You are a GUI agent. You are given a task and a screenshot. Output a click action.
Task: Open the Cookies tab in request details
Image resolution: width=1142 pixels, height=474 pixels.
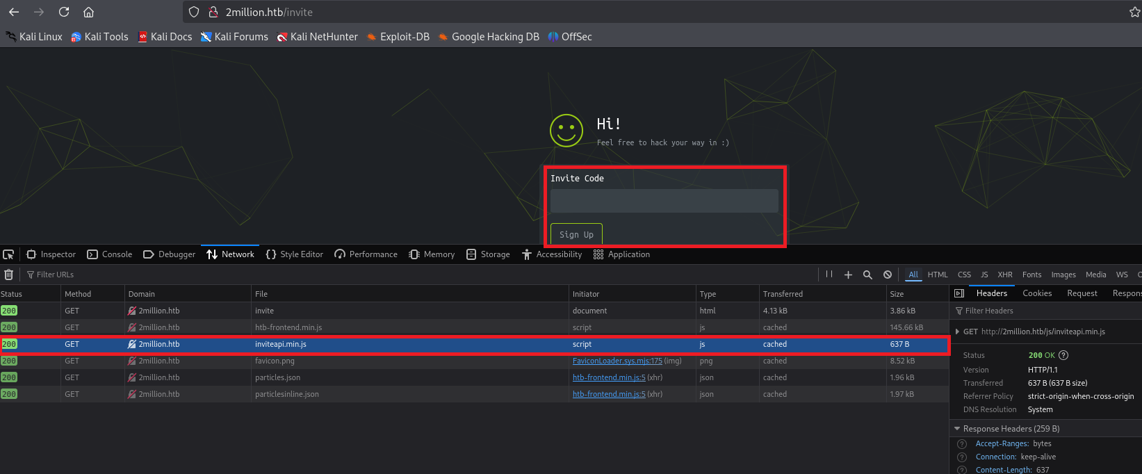point(1037,293)
